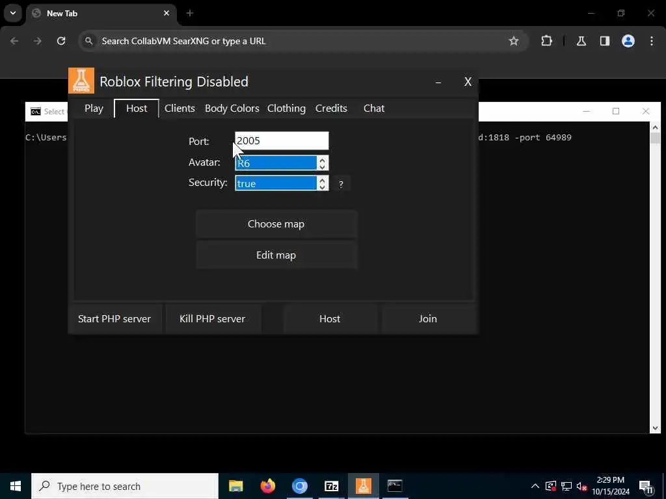This screenshot has height=499, width=666.
Task: Close the New Tab browser tab
Action: [x=166, y=14]
